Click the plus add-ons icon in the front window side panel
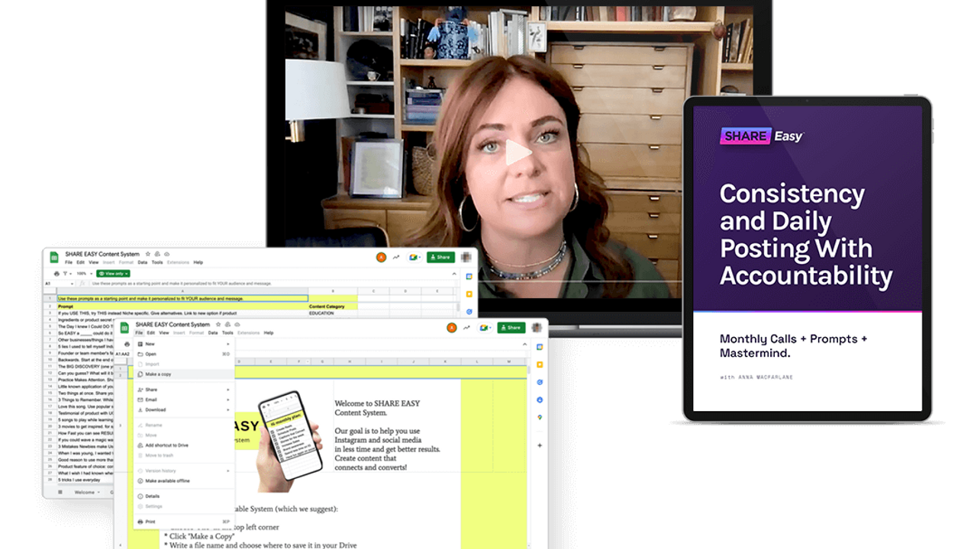Image resolution: width=977 pixels, height=549 pixels. click(x=540, y=445)
